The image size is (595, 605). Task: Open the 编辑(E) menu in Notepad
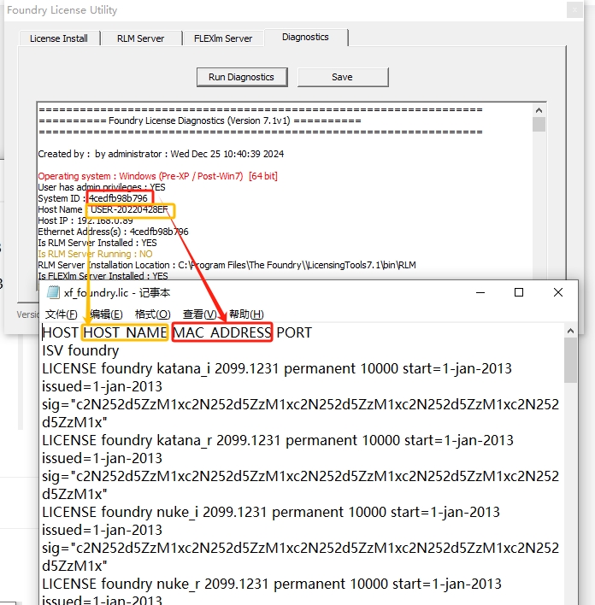pos(106,314)
